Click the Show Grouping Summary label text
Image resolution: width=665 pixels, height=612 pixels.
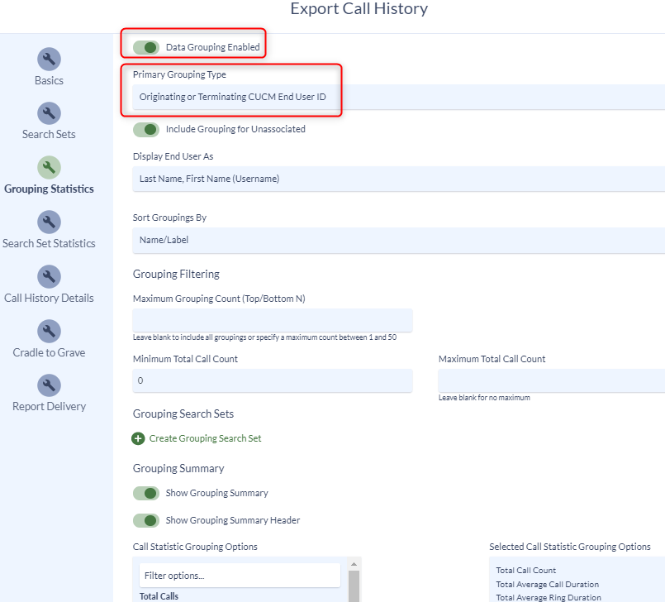coord(216,493)
